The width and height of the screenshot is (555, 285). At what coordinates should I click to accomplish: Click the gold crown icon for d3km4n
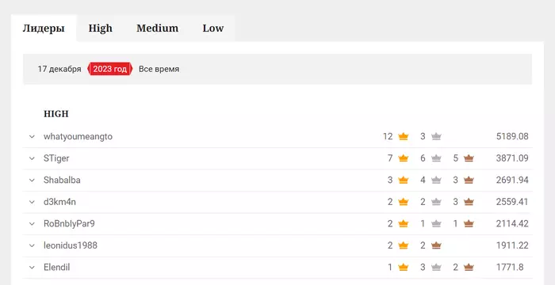pos(403,202)
